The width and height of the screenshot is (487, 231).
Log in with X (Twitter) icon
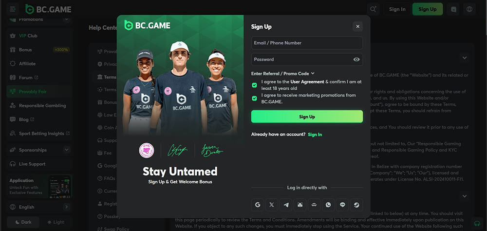[x=272, y=205]
